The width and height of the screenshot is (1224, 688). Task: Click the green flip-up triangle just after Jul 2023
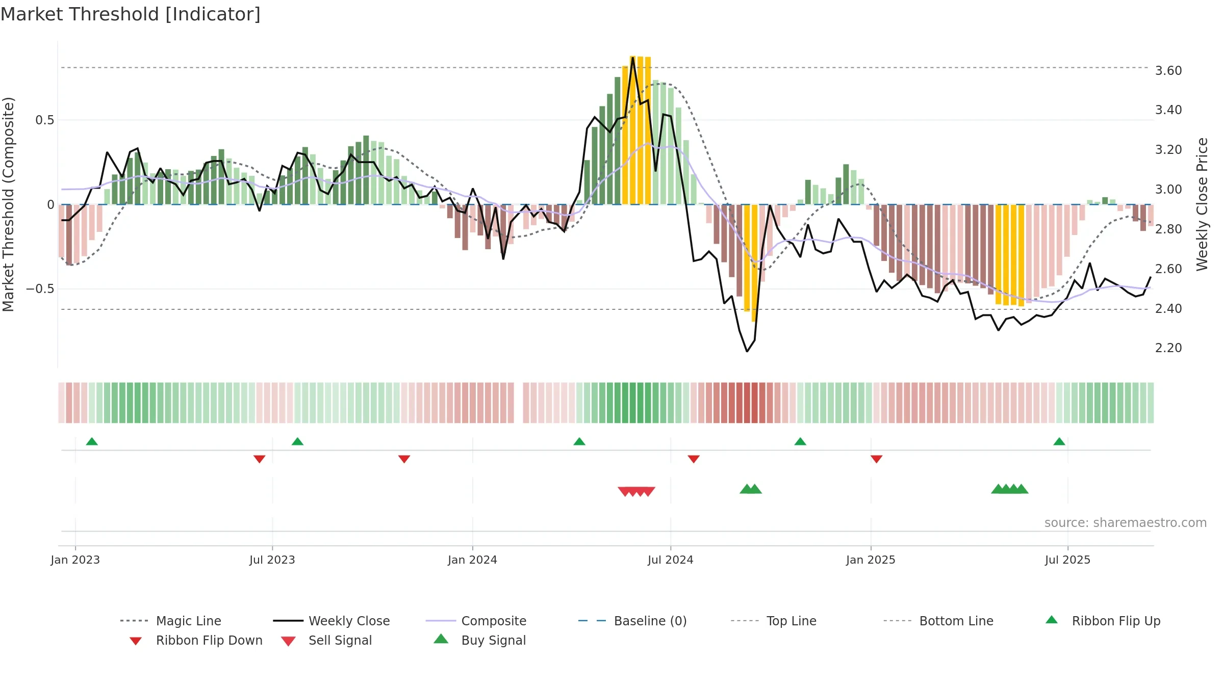(x=297, y=441)
